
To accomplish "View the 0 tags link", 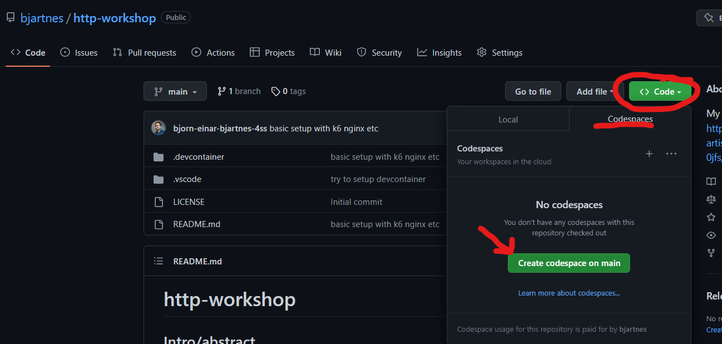I will tap(288, 91).
